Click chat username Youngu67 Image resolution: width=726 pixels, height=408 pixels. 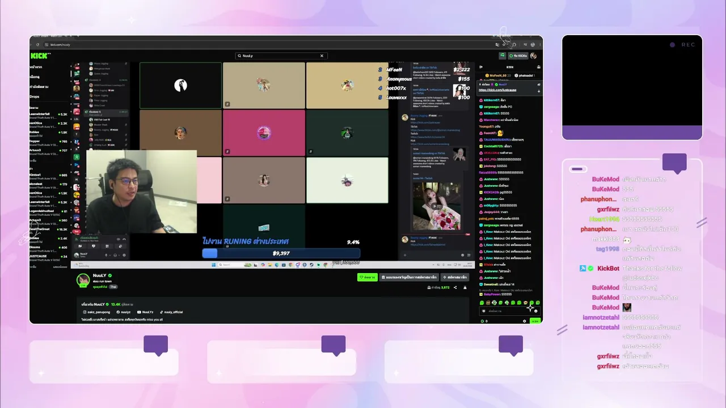tap(487, 126)
